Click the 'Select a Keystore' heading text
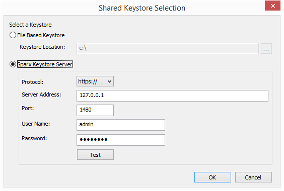The width and height of the screenshot is (284, 191). [x=30, y=25]
